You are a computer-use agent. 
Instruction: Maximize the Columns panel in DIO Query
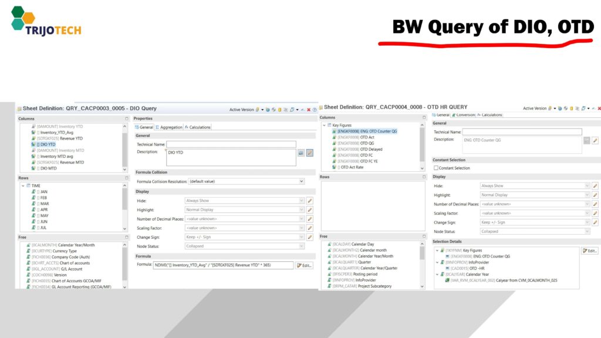point(126,119)
